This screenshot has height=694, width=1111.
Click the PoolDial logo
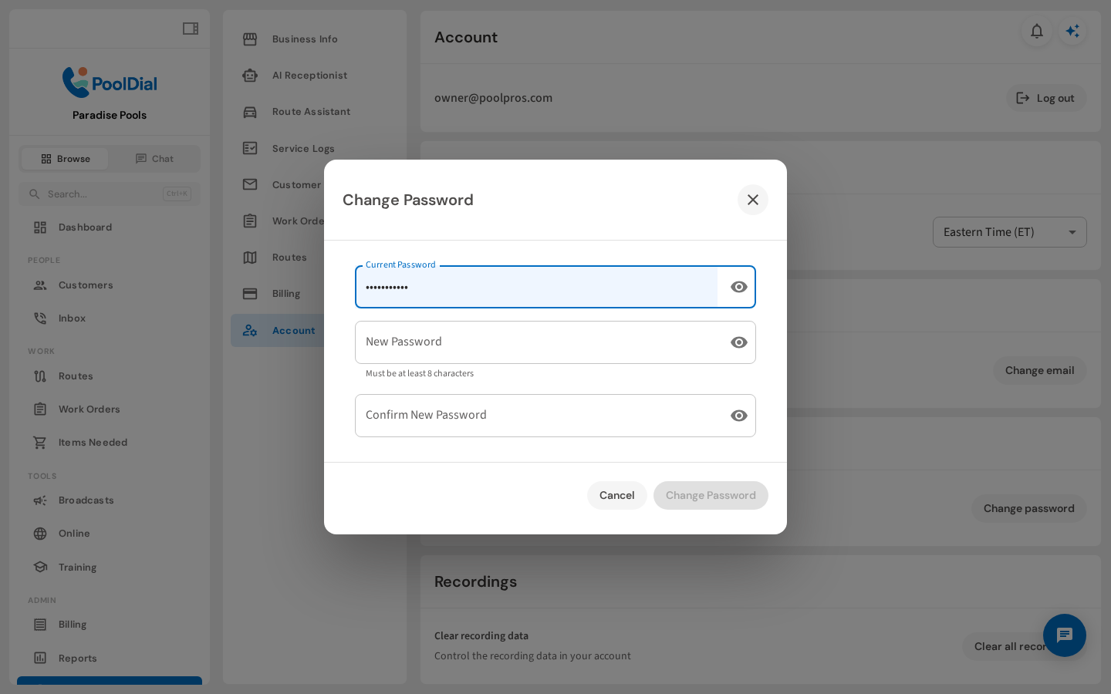pos(110,83)
